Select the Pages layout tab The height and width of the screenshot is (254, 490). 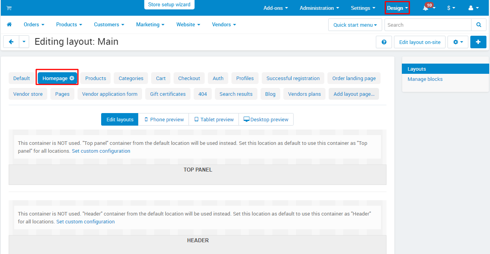tap(62, 94)
